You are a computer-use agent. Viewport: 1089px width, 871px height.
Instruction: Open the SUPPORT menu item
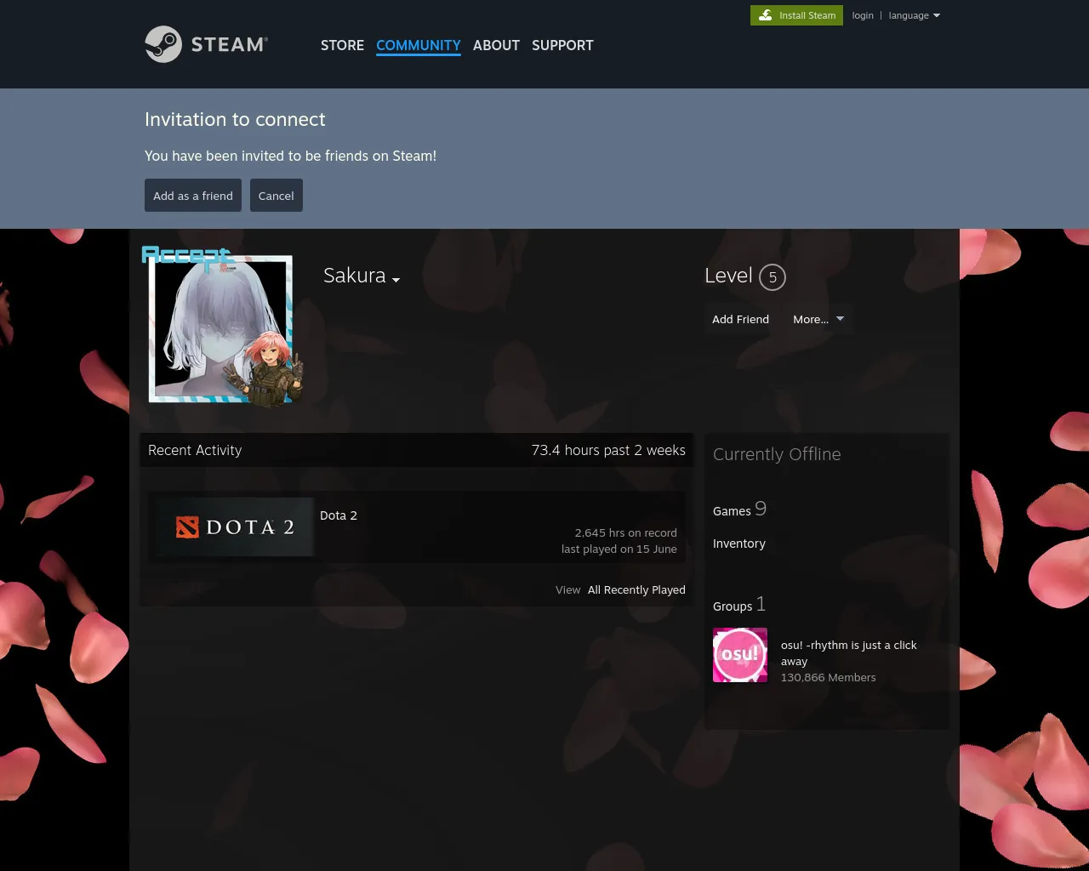tap(562, 45)
